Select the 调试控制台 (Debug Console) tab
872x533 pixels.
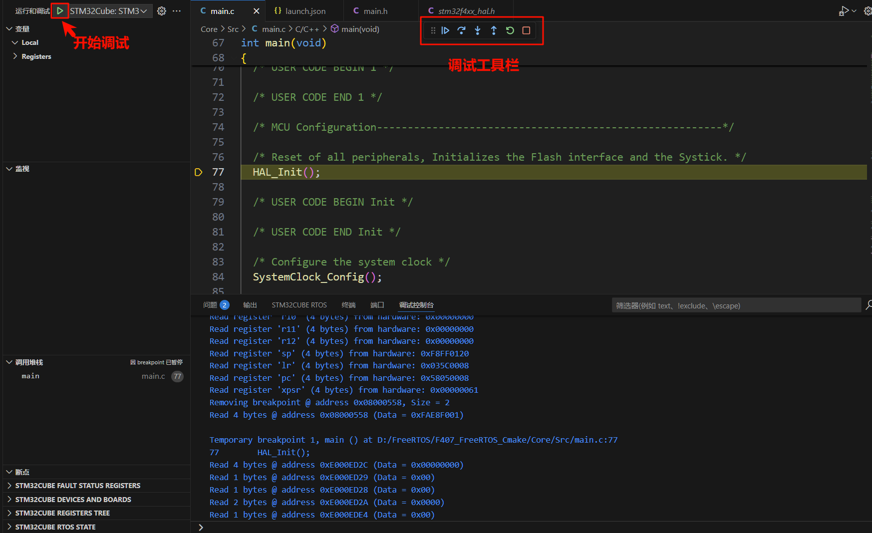pyautogui.click(x=416, y=305)
